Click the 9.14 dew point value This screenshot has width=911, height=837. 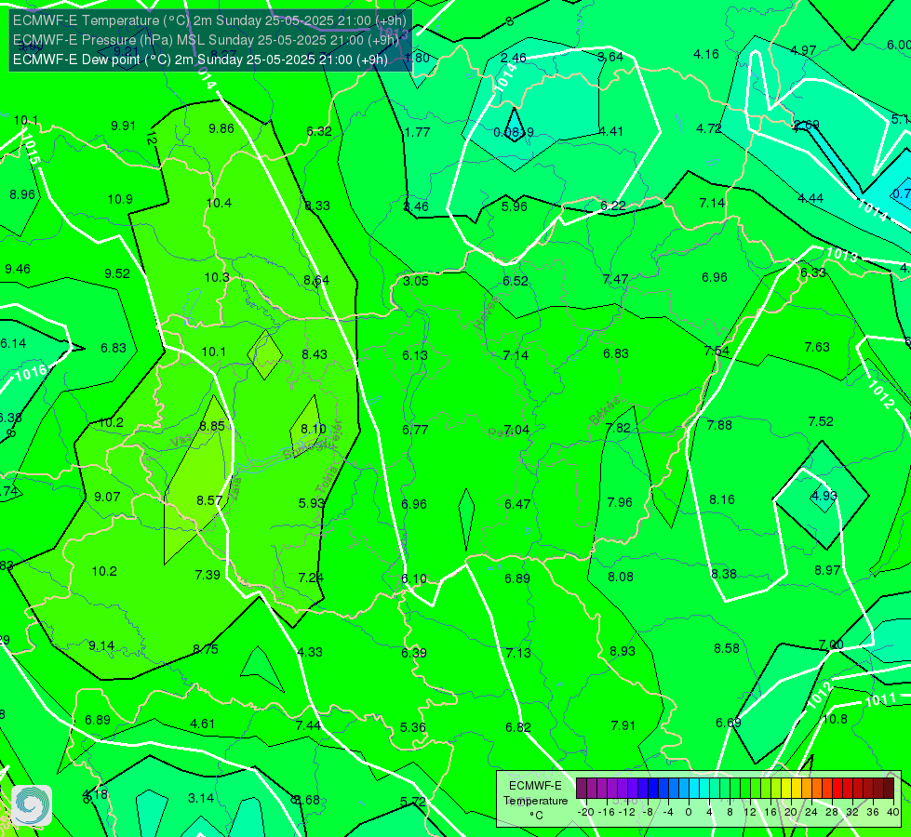pyautogui.click(x=101, y=646)
